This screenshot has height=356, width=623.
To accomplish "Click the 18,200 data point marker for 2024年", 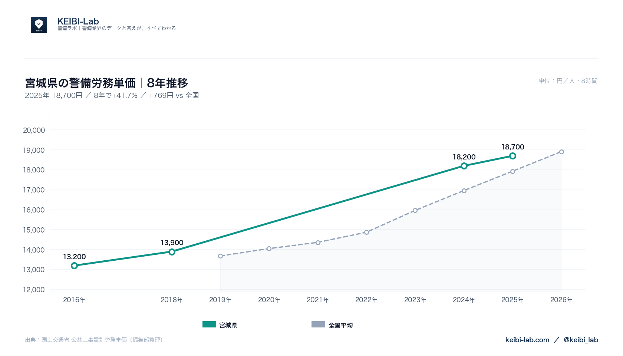I will (464, 166).
